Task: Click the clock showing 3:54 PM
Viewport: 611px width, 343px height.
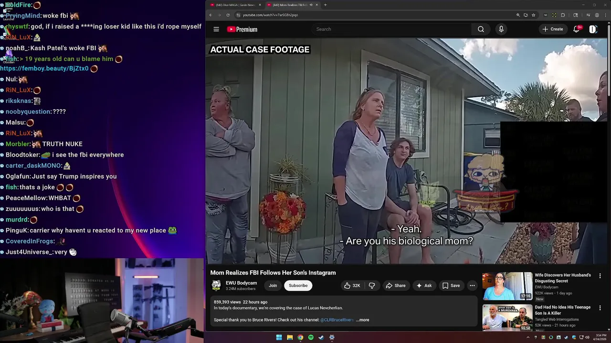Action: (600, 337)
